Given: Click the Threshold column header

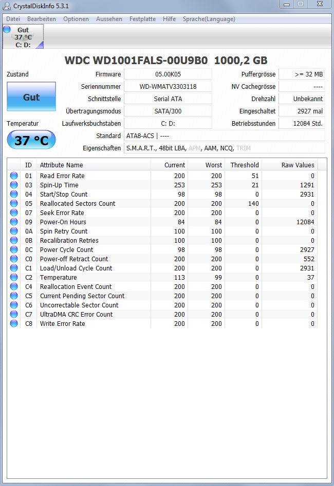Looking at the screenshot, I should point(244,165).
